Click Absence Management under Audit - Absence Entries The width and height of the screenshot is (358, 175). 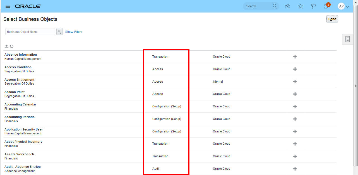20,171
